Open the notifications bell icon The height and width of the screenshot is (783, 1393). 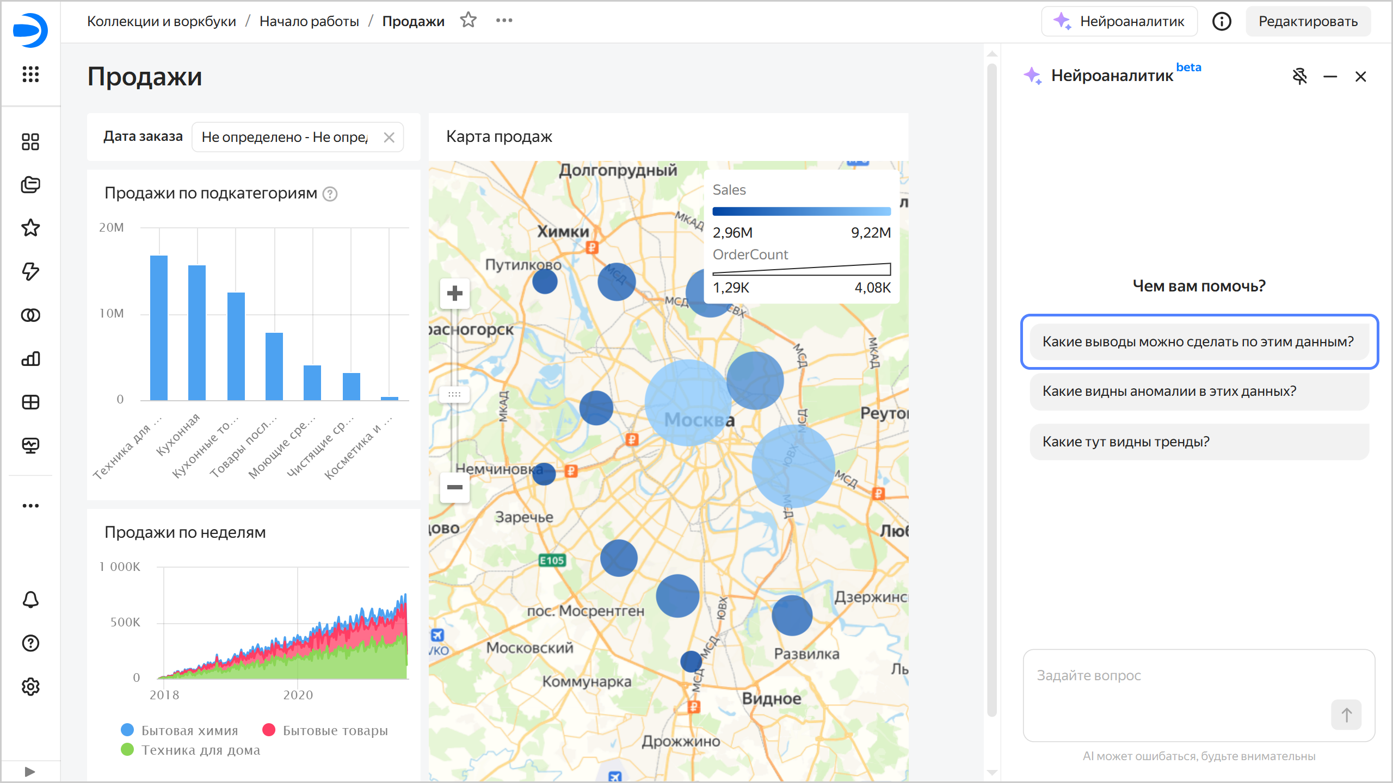(30, 600)
